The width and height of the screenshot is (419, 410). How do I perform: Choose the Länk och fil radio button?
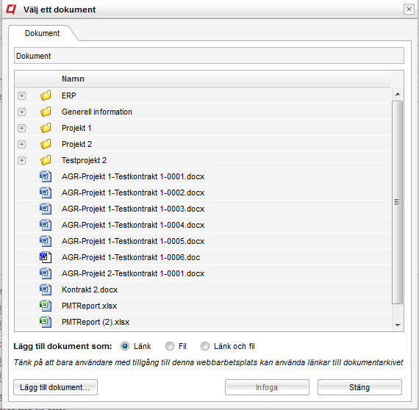coord(205,346)
